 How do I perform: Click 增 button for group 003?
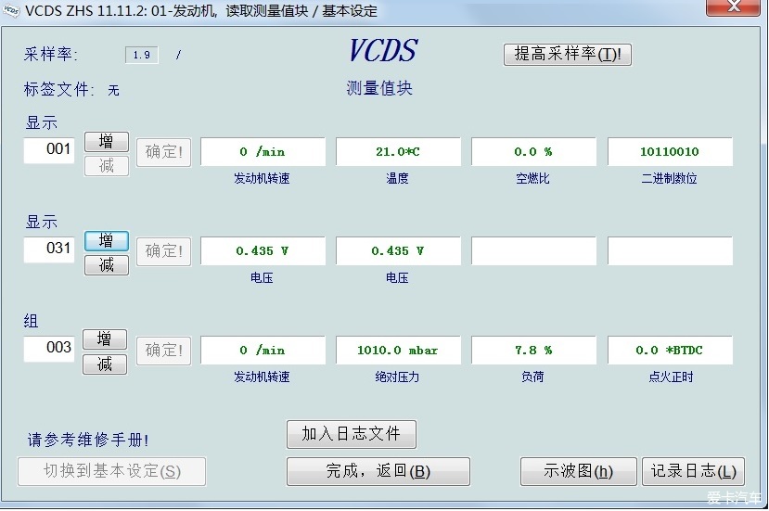(x=105, y=339)
